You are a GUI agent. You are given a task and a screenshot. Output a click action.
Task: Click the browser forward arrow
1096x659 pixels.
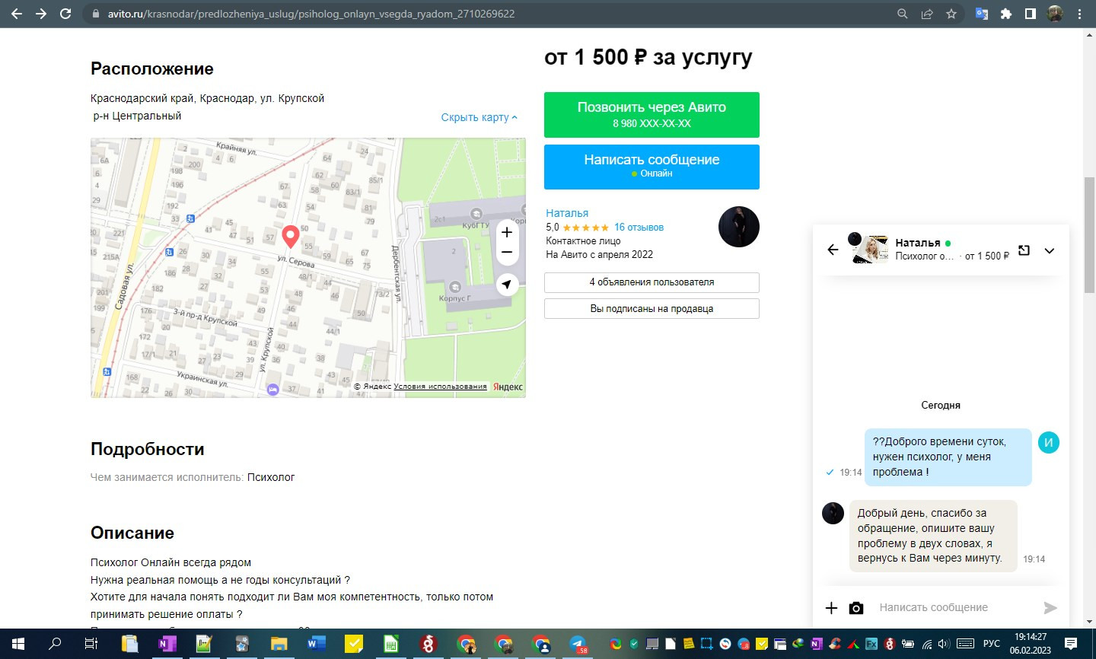click(41, 14)
